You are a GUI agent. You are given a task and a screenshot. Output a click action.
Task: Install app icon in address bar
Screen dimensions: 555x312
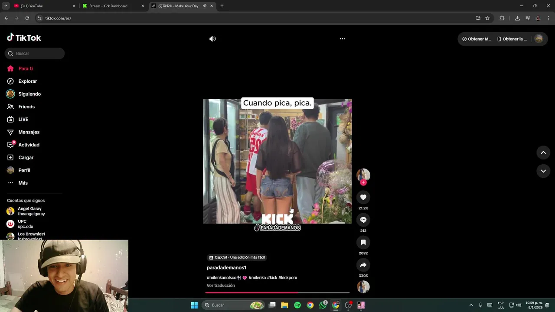coord(478,18)
